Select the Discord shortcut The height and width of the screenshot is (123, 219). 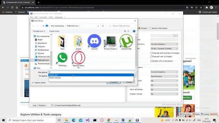point(94,42)
